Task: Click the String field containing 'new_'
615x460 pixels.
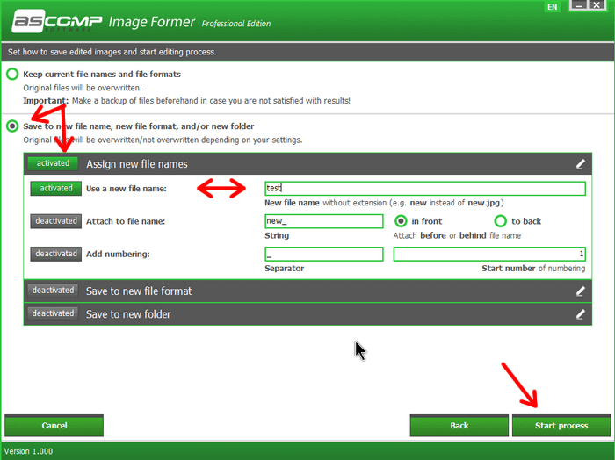Action: [x=324, y=221]
